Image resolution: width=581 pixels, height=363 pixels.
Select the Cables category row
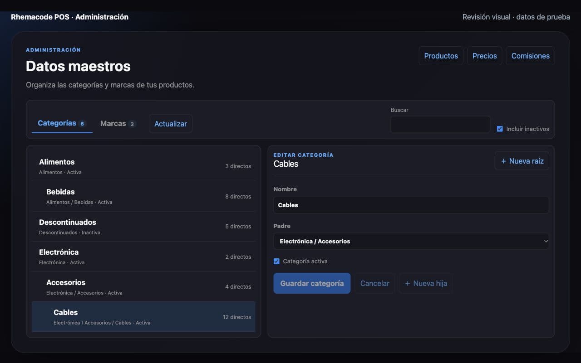[x=143, y=317]
